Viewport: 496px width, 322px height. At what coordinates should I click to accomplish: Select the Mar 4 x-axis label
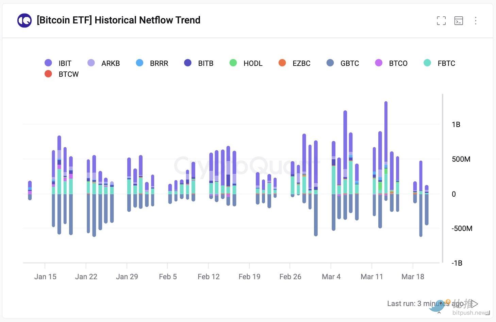point(331,276)
